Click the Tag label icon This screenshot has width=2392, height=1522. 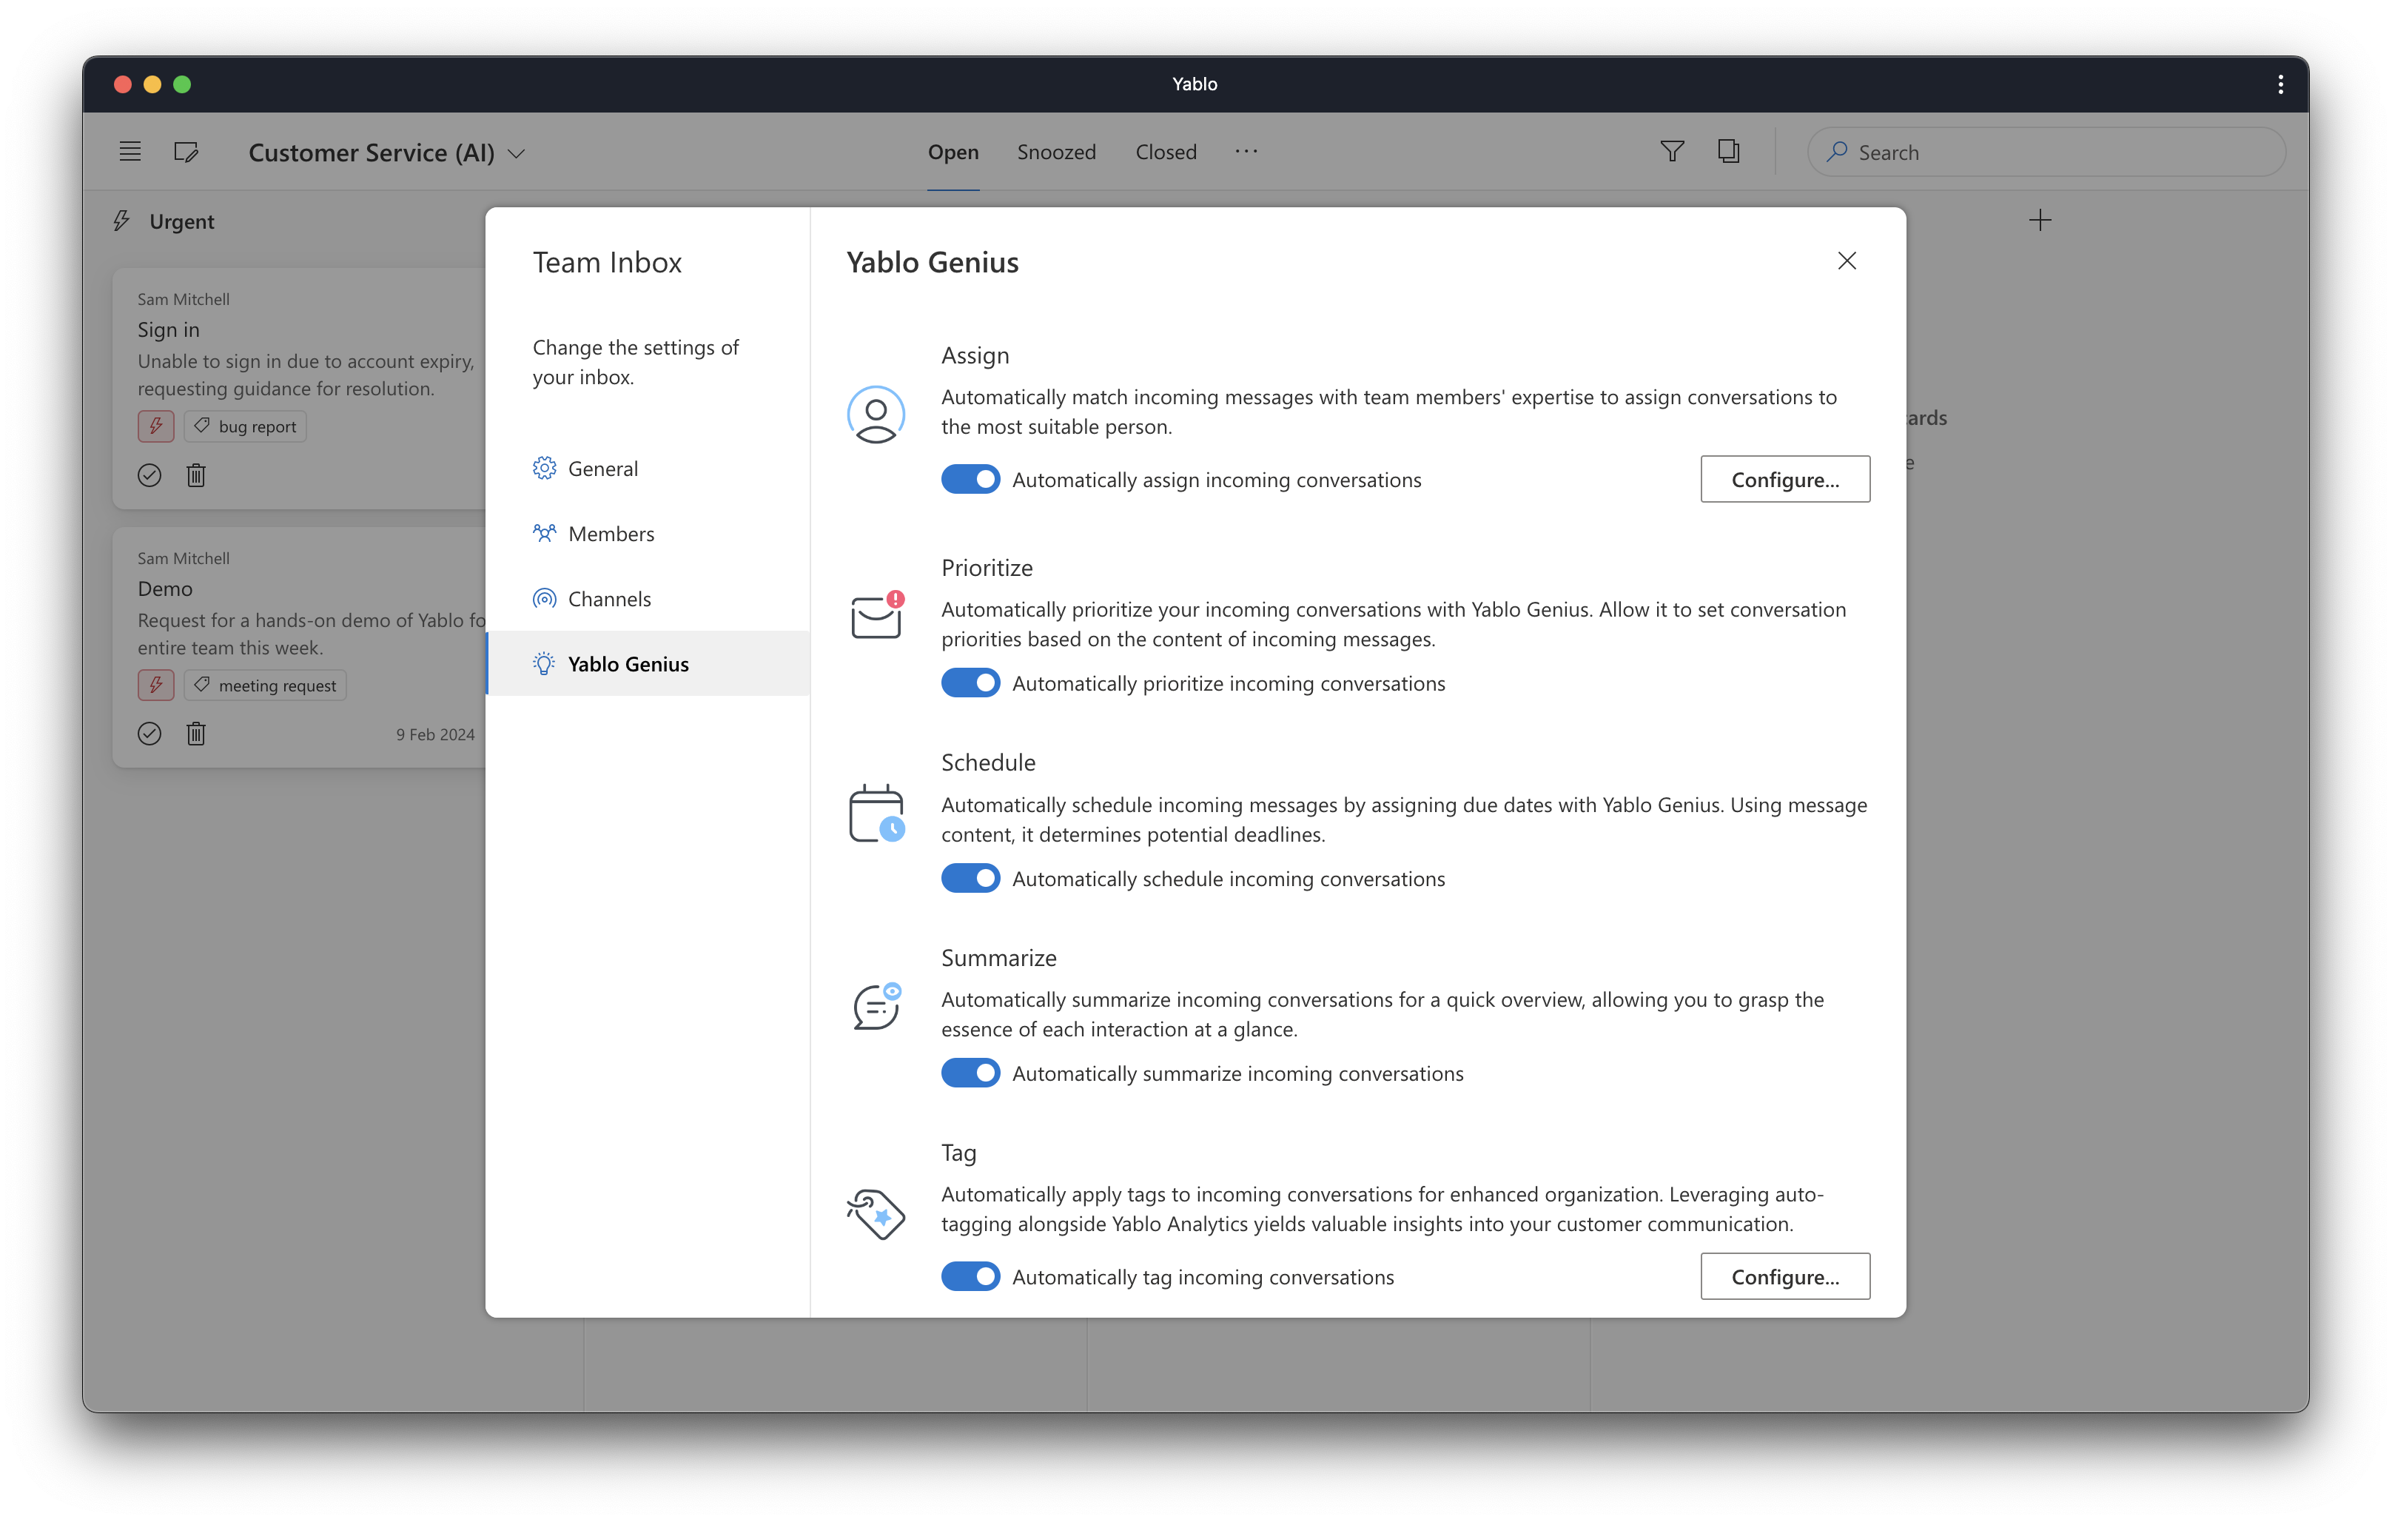[876, 1213]
